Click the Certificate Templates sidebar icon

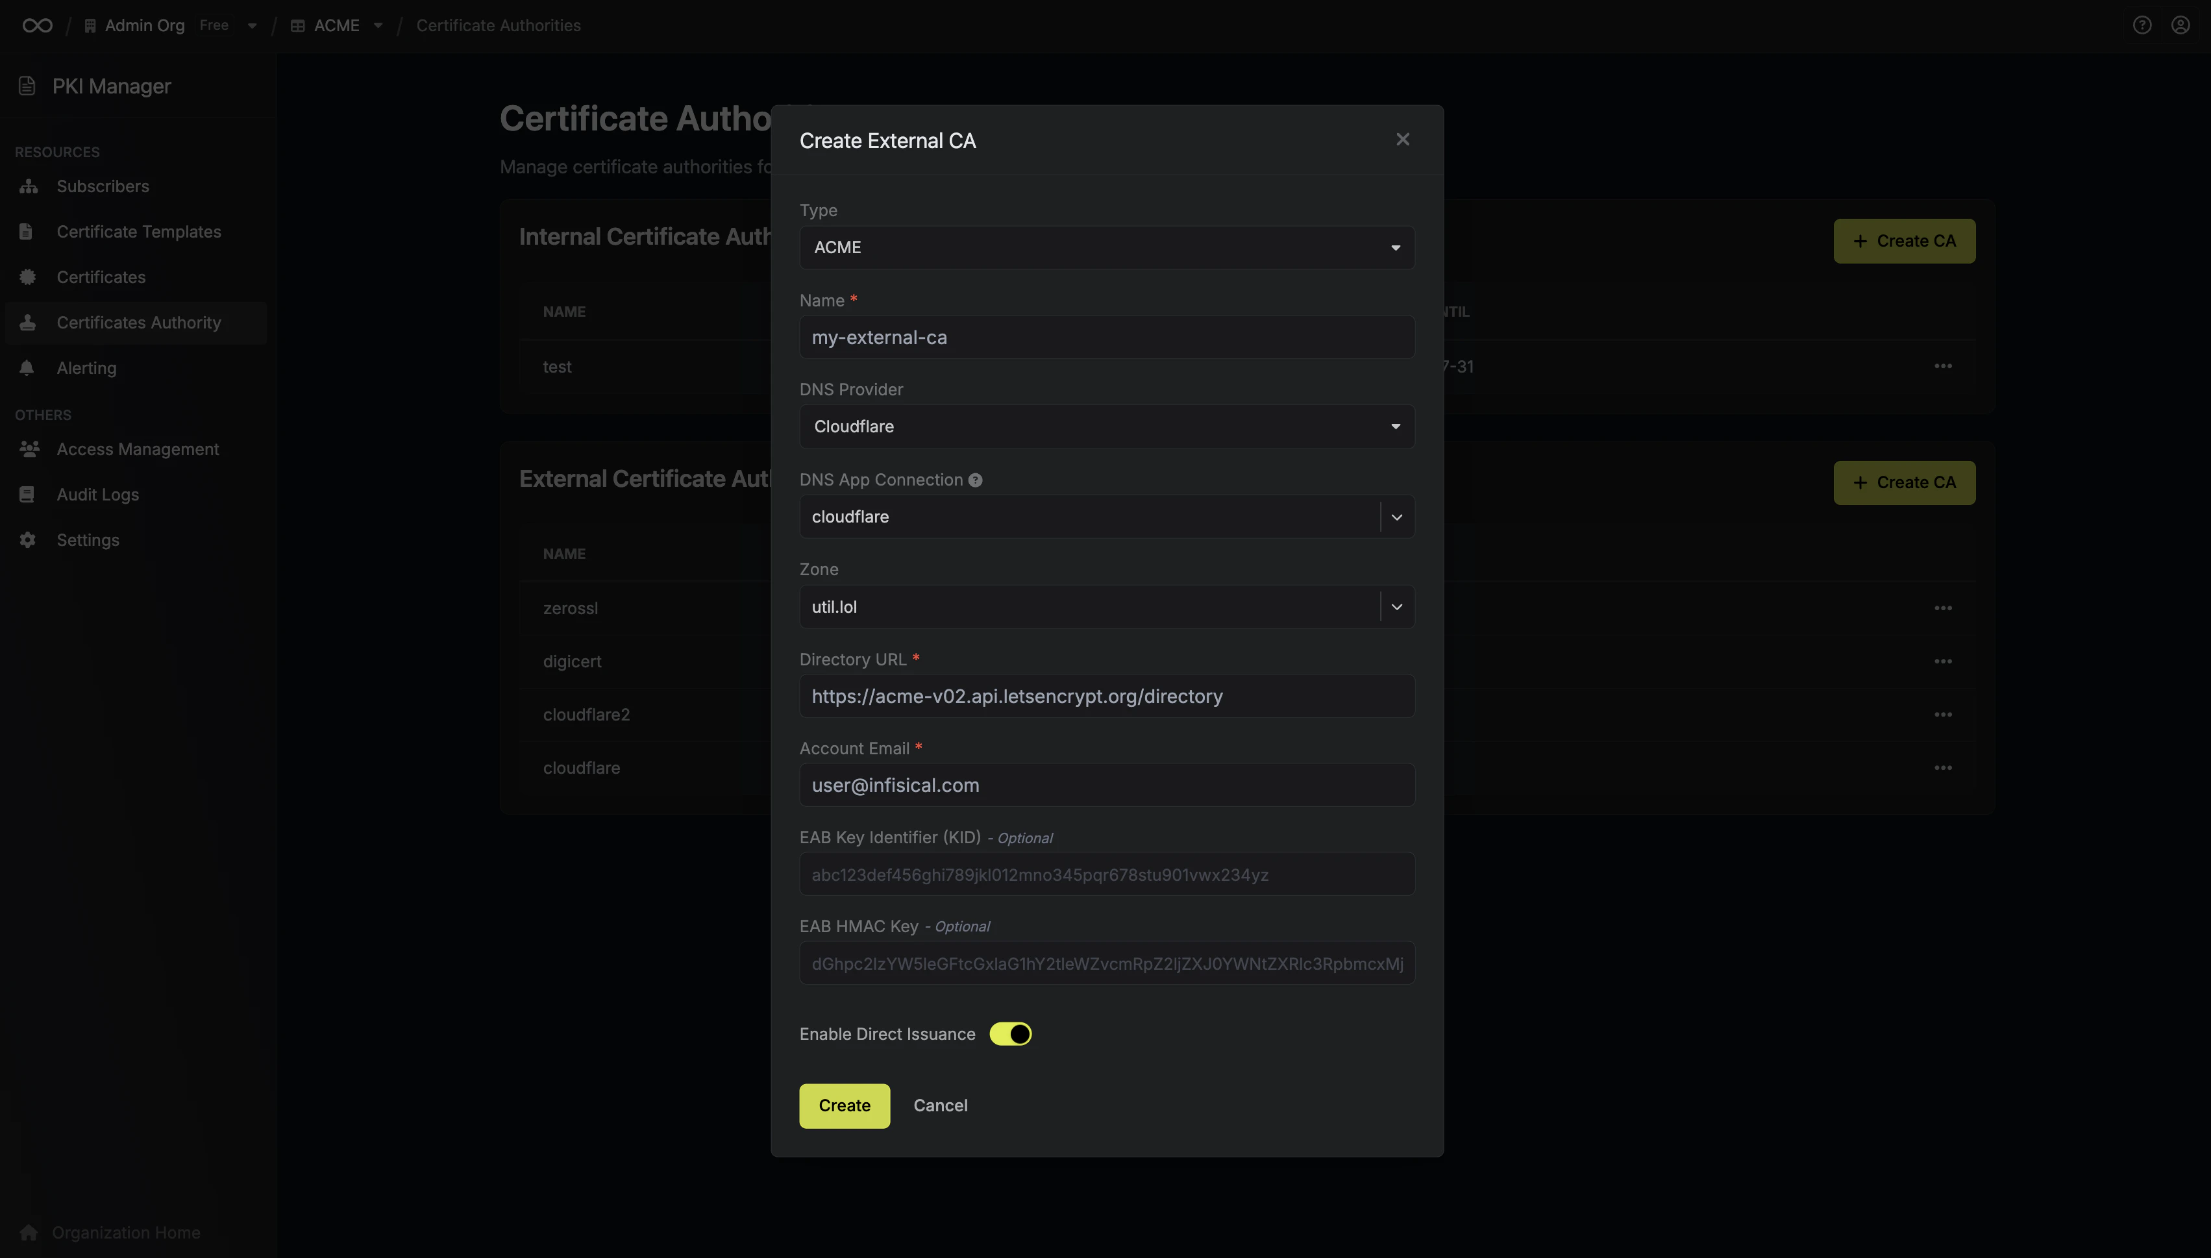pyautogui.click(x=26, y=232)
